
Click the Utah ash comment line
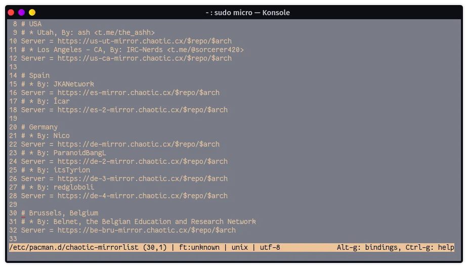[88, 32]
